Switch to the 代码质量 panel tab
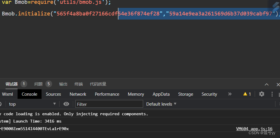The height and width of the screenshot is (138, 280). click(98, 84)
